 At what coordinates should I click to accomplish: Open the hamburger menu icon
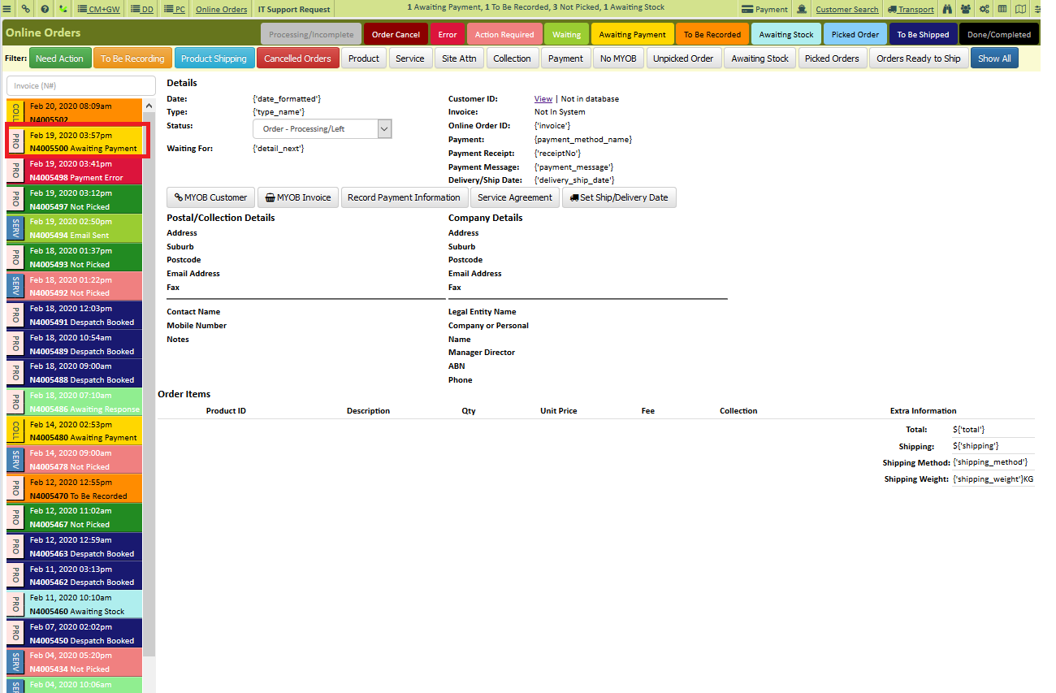point(7,9)
